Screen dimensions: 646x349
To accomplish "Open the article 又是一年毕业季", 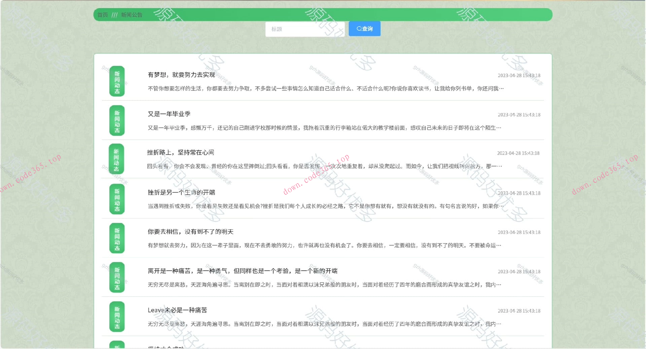I will (169, 114).
